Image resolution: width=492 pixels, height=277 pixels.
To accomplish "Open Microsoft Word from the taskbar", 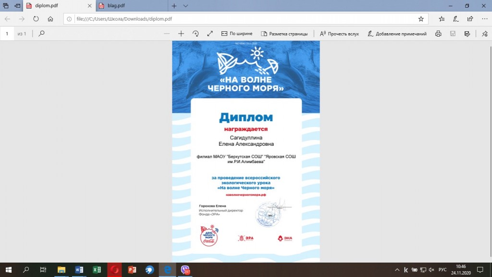I will tap(79, 270).
